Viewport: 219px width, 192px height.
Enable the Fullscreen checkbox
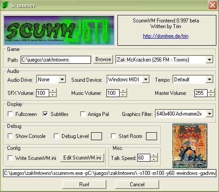click(x=11, y=114)
